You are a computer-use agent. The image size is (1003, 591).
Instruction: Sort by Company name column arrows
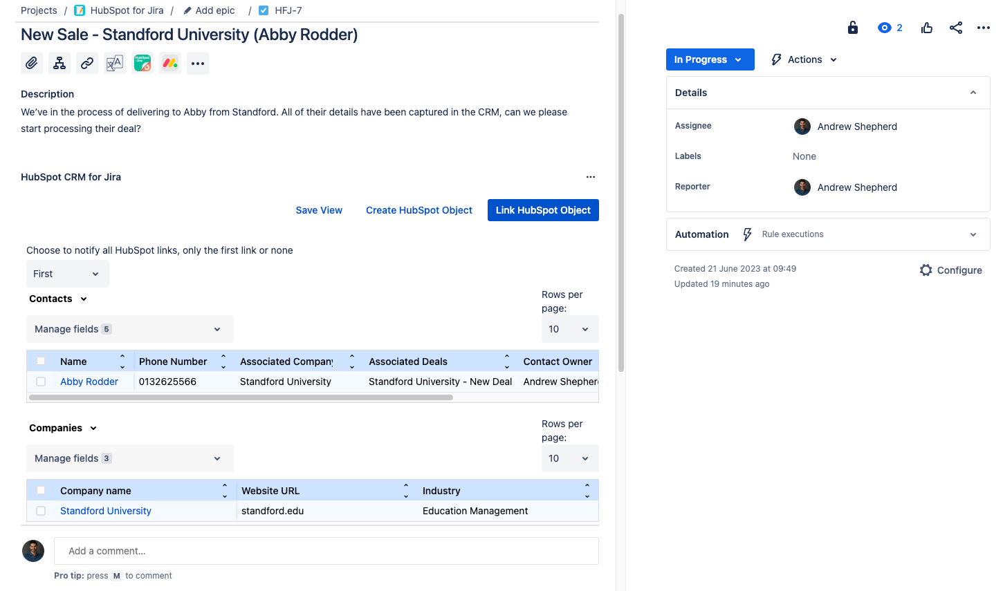pyautogui.click(x=225, y=491)
